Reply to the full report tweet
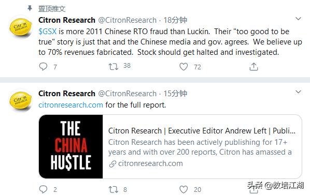The width and height of the screenshot is (310, 195). pos(43,189)
